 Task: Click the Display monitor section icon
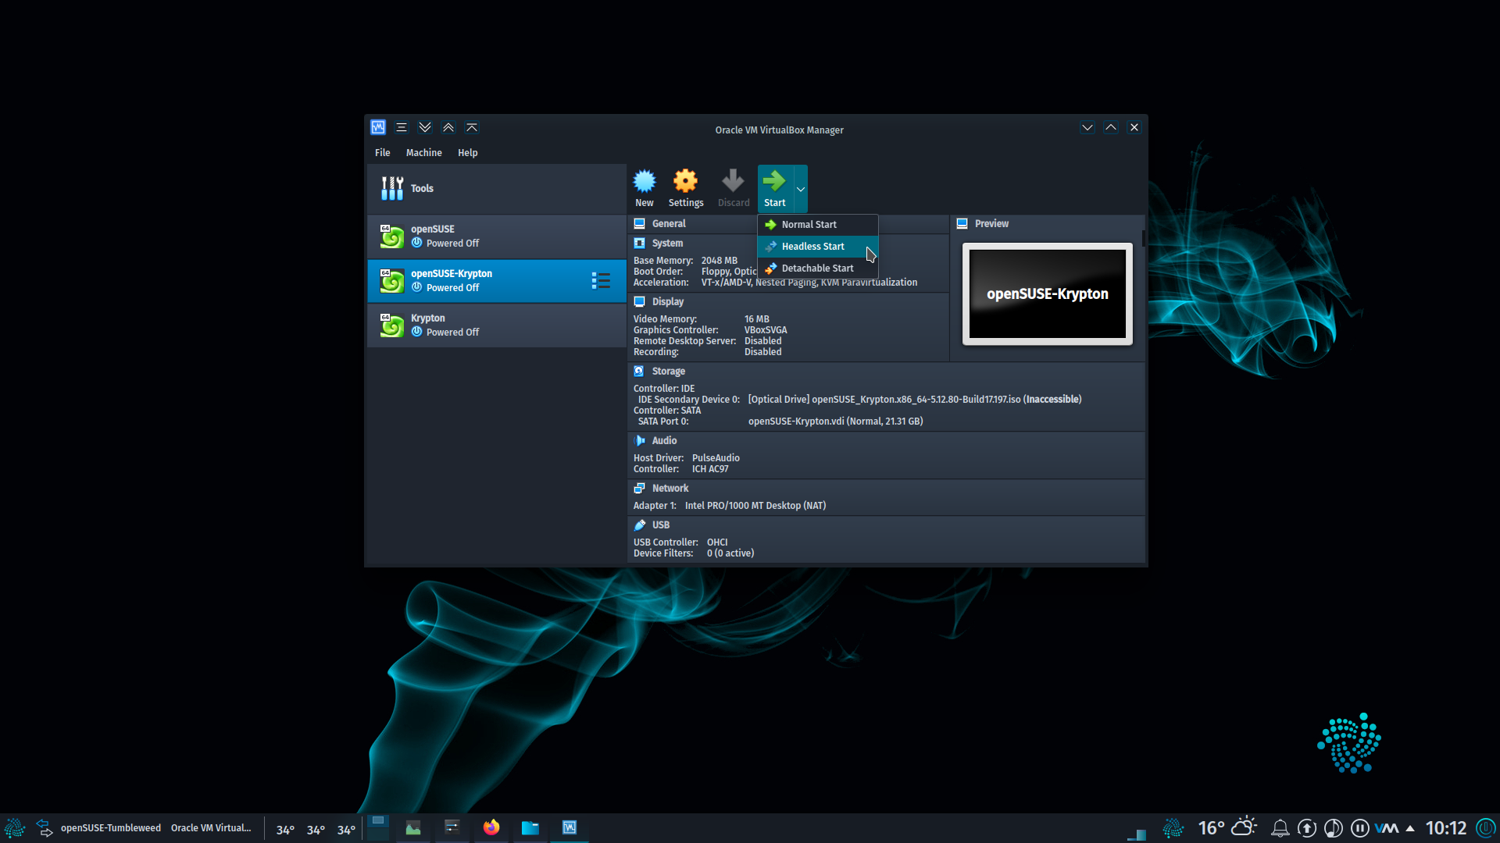pyautogui.click(x=639, y=302)
